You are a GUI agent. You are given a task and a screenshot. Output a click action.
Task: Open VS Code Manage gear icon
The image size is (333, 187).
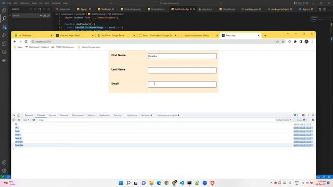coord(4,171)
